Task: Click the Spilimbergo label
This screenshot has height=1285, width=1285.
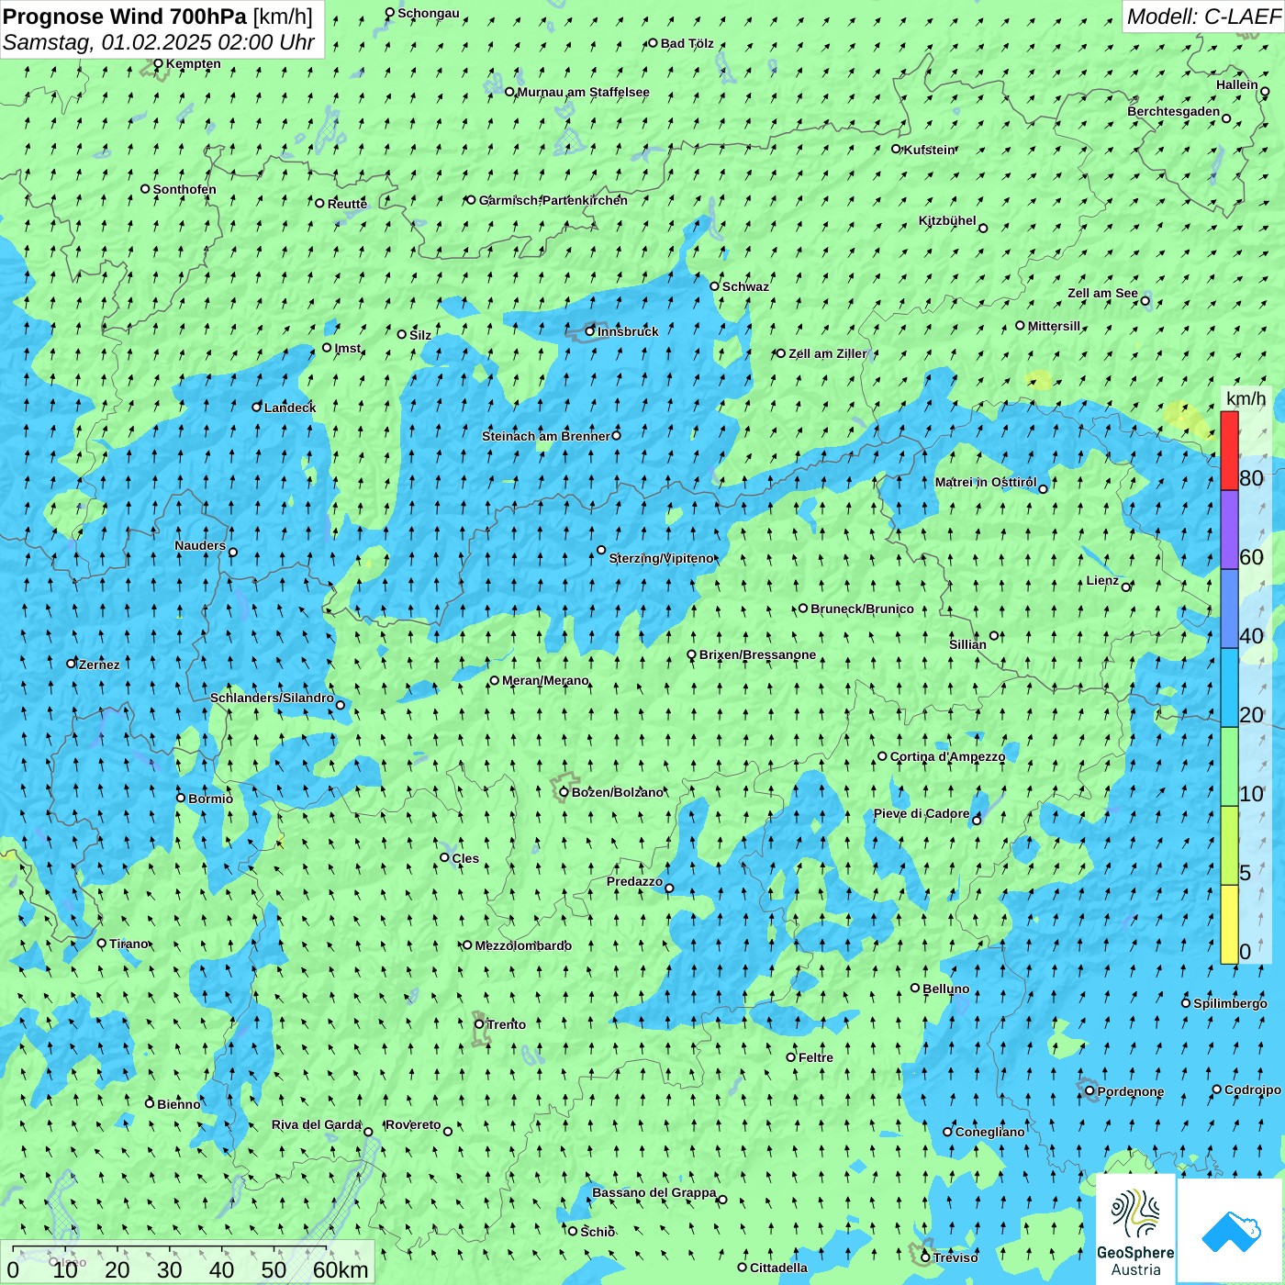Action: tap(1230, 1003)
